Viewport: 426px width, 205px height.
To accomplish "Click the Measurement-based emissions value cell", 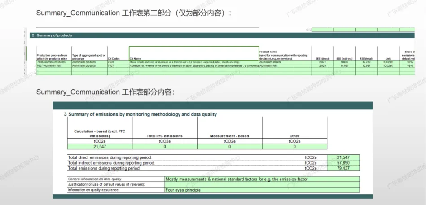I will pos(229,146).
